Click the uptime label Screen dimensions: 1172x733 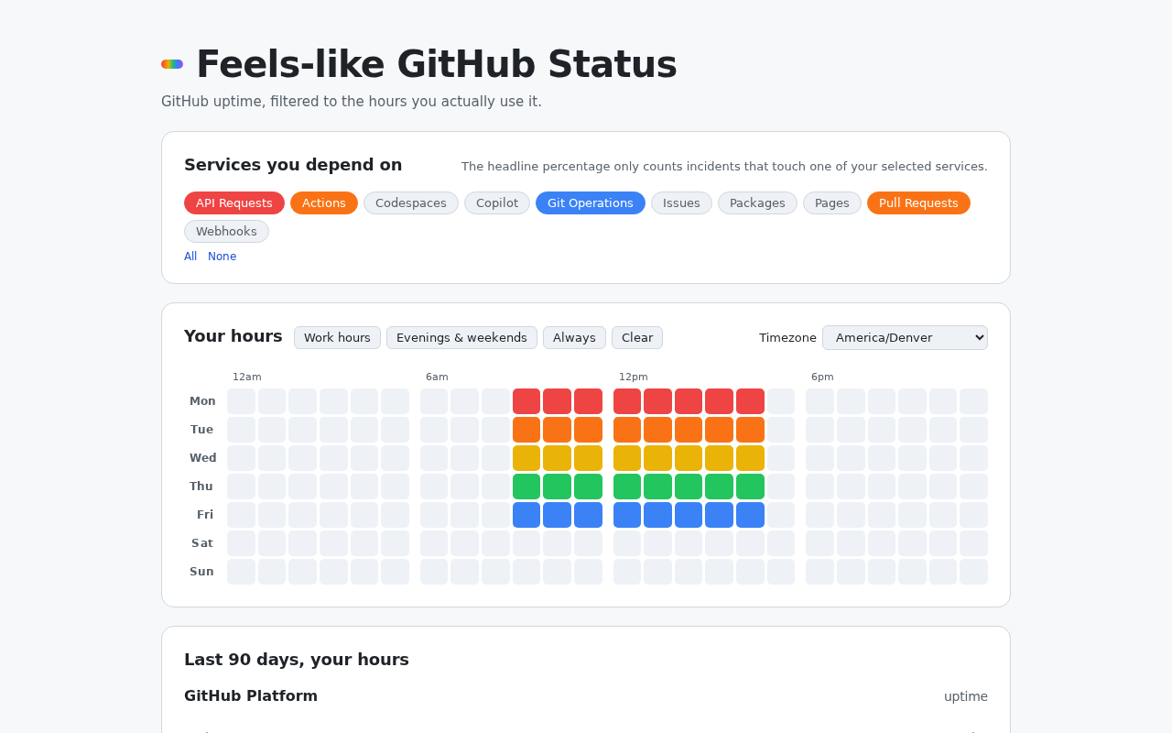point(966,696)
